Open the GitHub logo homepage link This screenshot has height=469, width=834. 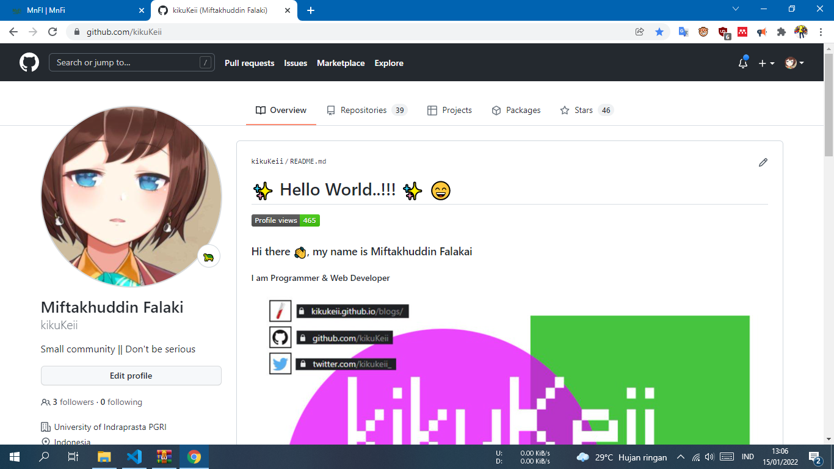tap(29, 62)
